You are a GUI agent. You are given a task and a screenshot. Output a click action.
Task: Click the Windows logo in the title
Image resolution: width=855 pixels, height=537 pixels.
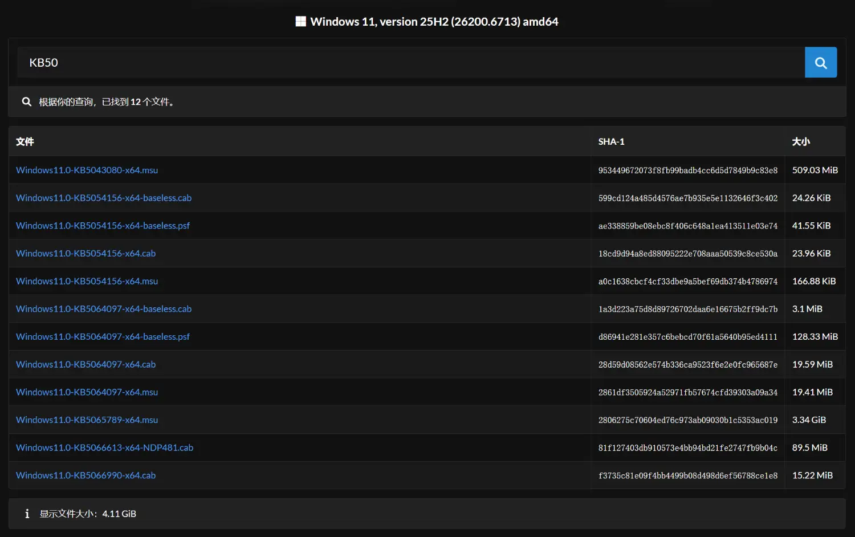click(300, 22)
